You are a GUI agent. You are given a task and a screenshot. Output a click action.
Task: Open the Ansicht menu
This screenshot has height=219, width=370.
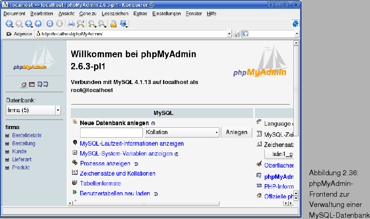66,14
